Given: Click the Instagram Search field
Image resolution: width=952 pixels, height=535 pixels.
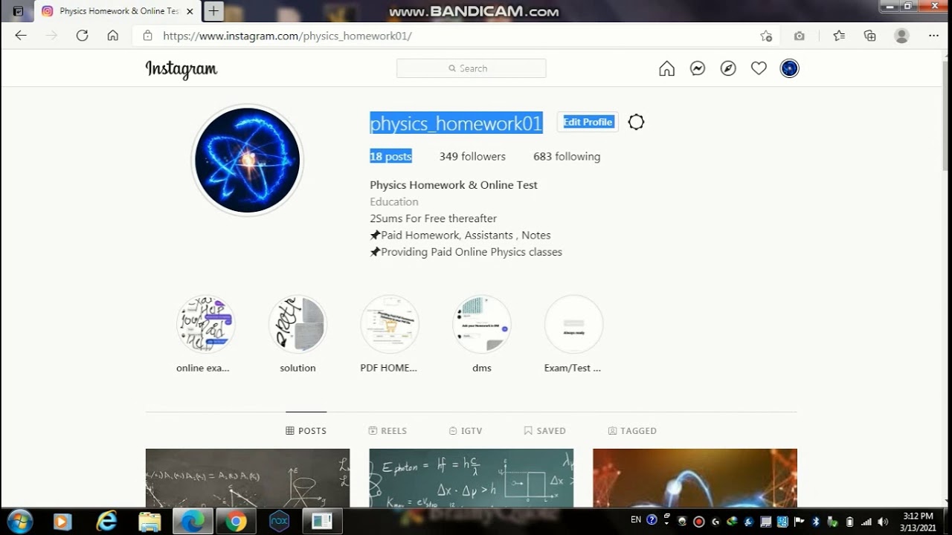Looking at the screenshot, I should [x=472, y=68].
